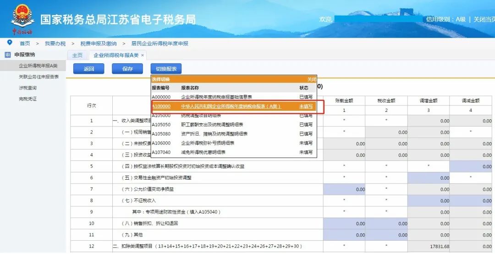The width and height of the screenshot is (495, 254).
Task: Click the 关闭当页 link in header
Action: tap(484, 19)
